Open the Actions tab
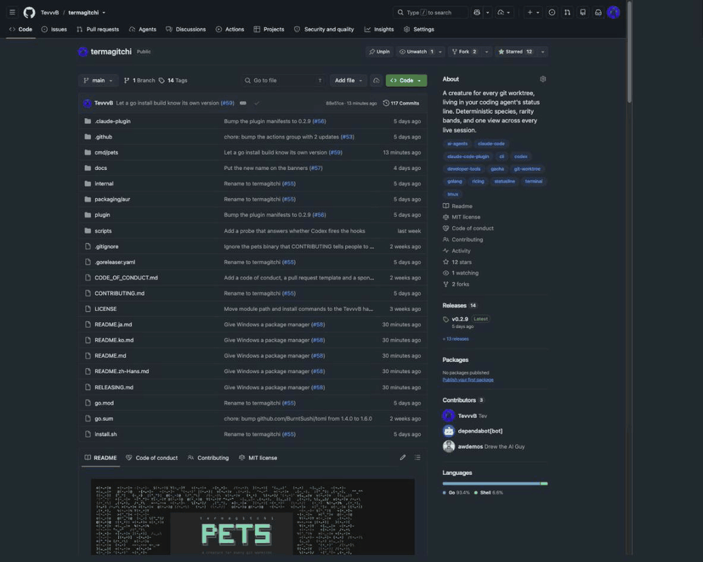Viewport: 703px width, 562px height. pos(230,29)
